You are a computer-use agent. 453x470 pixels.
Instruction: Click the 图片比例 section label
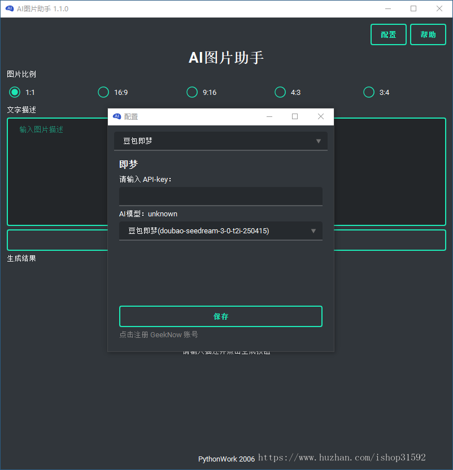pos(21,75)
